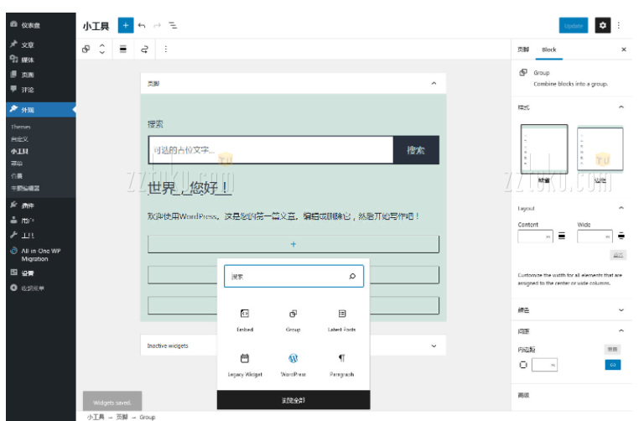Open the Themes submenu item
Image resolution: width=644 pixels, height=421 pixels.
click(21, 127)
